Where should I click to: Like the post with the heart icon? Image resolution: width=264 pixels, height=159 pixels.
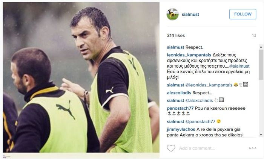171,148
